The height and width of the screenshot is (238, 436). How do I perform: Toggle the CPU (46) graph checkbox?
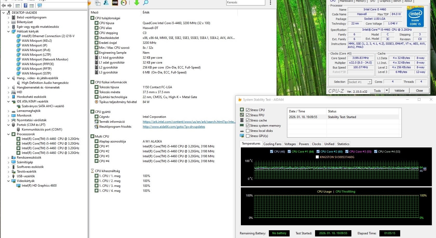[x=271, y=152]
